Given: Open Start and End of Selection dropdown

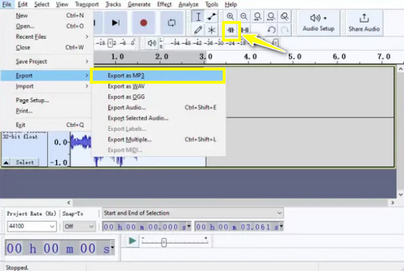Looking at the screenshot, I should (x=193, y=213).
